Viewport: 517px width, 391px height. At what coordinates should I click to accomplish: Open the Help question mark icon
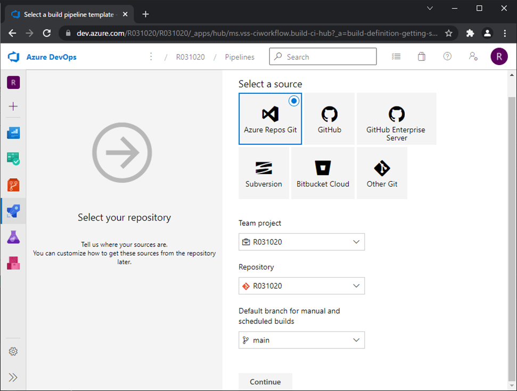(x=447, y=57)
